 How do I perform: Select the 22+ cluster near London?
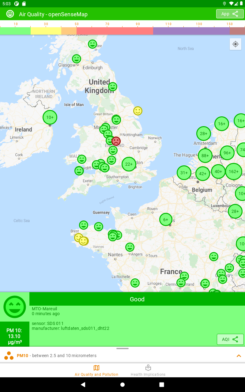[x=129, y=164]
